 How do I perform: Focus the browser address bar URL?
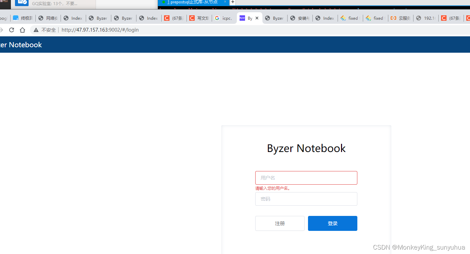tap(100, 30)
